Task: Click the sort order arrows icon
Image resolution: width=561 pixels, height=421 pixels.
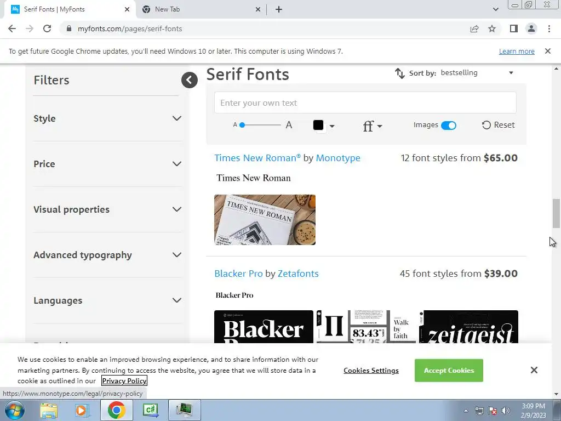Action: 399,73
